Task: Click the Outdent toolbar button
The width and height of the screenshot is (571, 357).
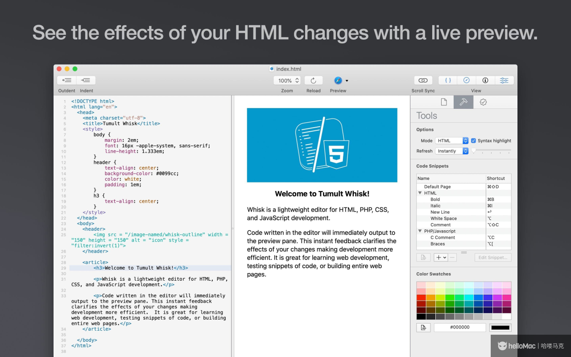Action: pyautogui.click(x=67, y=80)
